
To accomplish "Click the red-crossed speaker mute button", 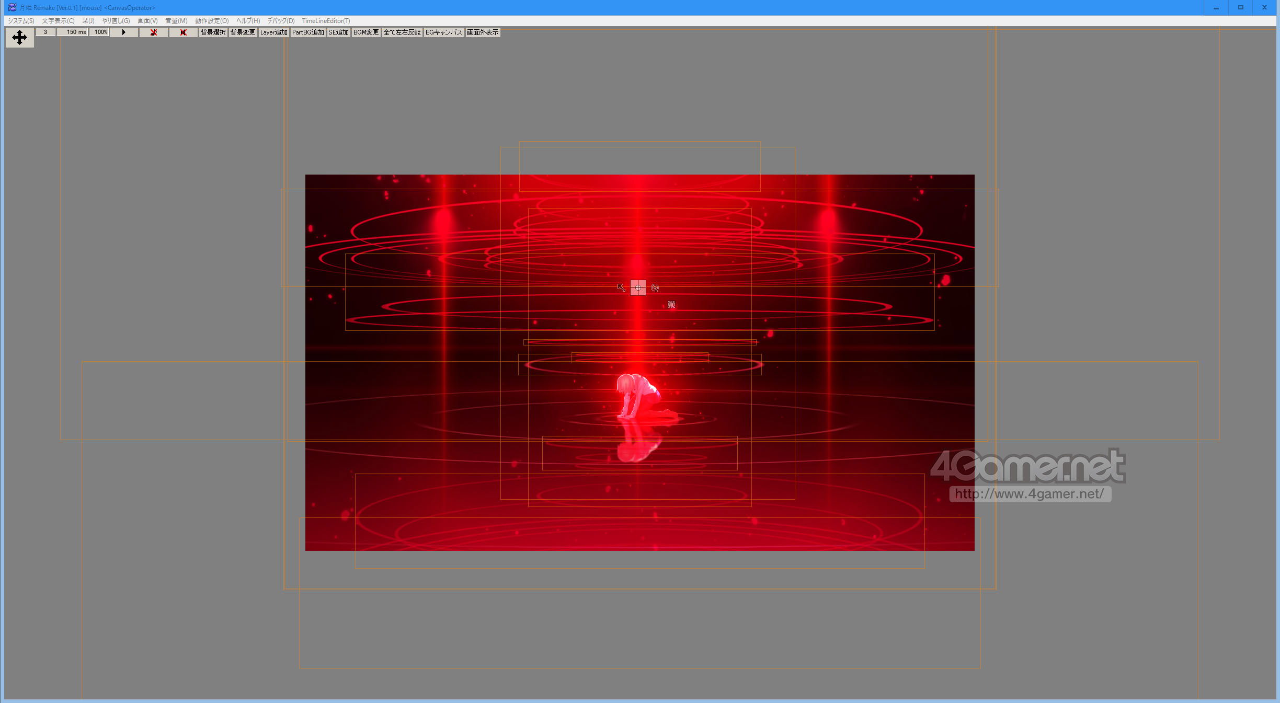I will coord(183,32).
